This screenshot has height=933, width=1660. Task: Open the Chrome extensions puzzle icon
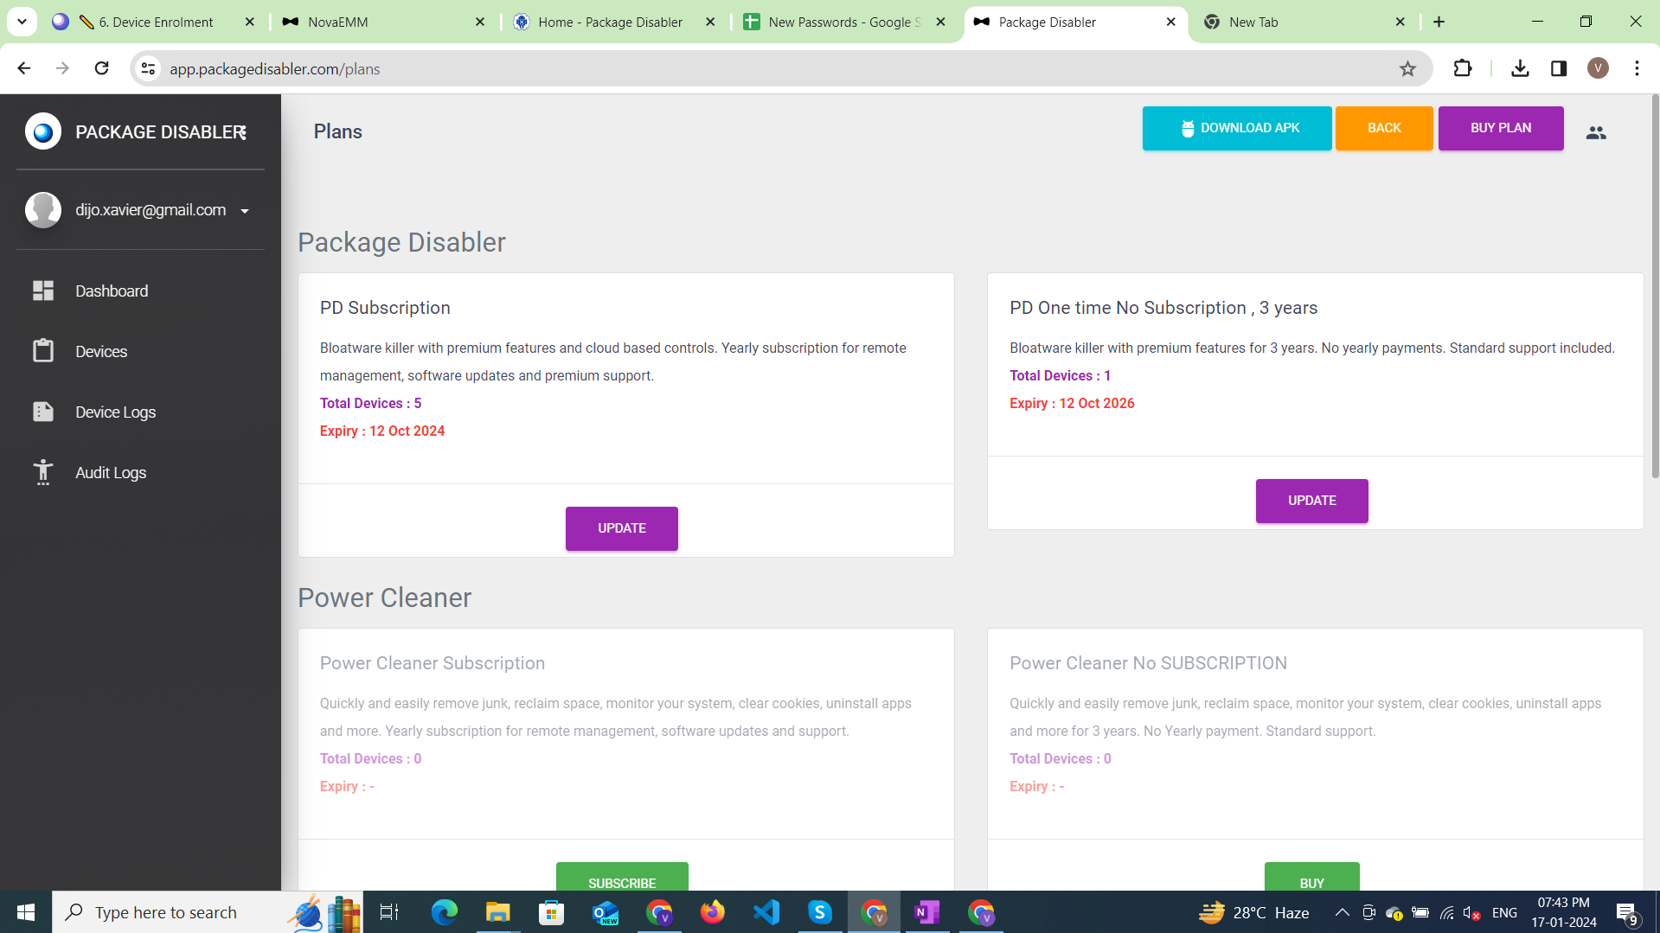1463,68
